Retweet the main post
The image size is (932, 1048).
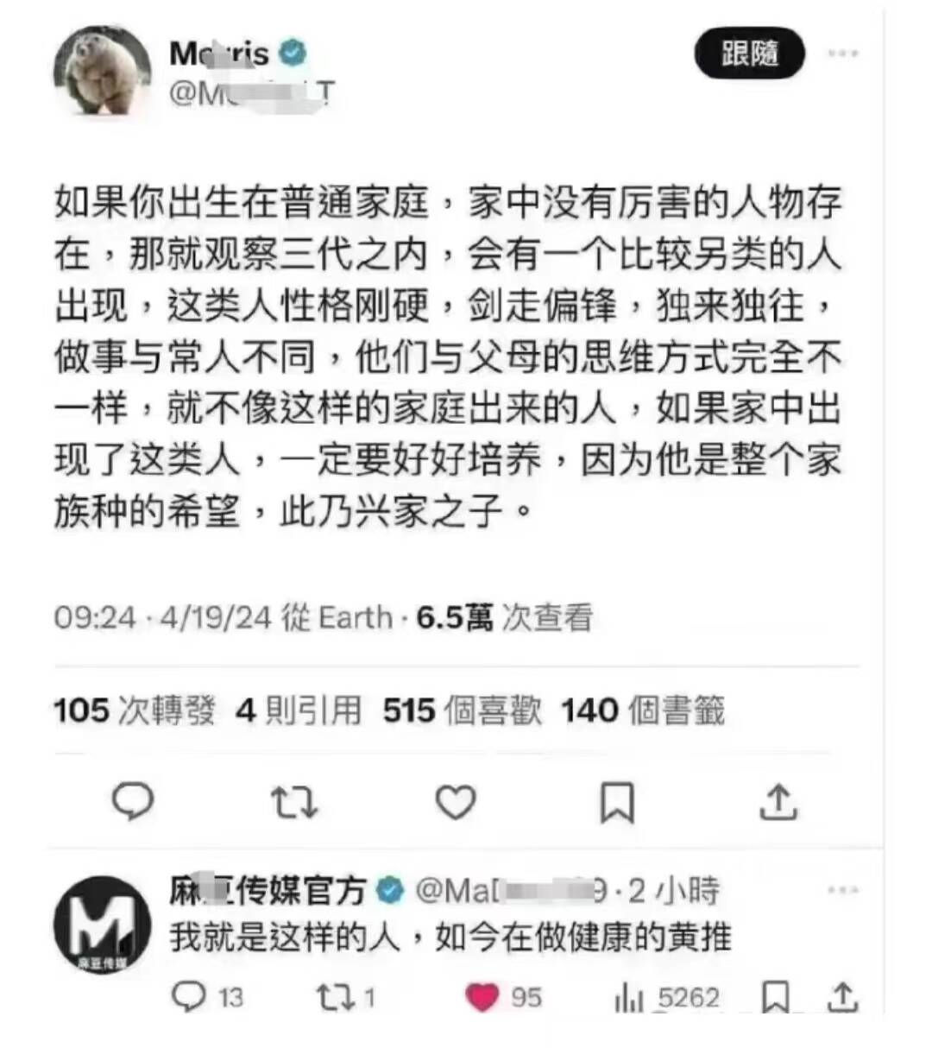(293, 802)
